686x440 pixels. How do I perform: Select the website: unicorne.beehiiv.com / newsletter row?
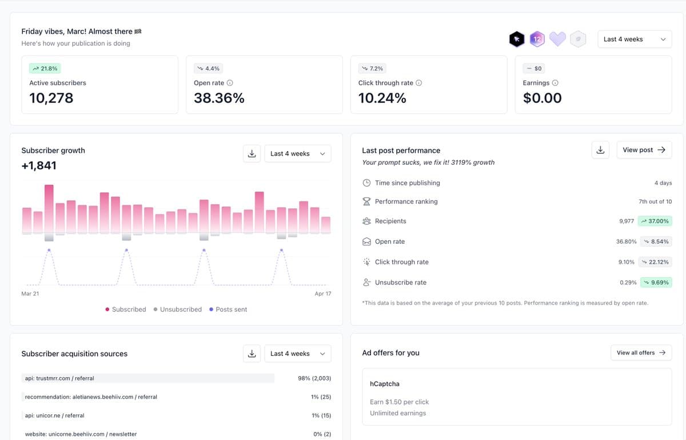click(x=176, y=434)
